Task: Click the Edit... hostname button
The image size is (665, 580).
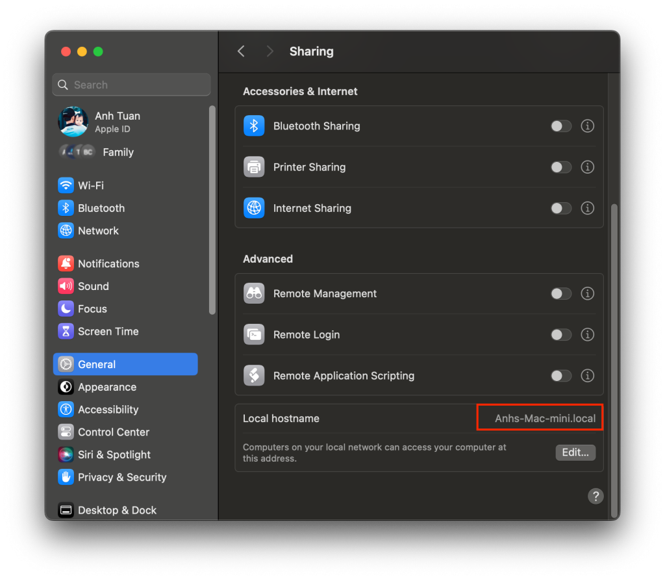Action: point(575,453)
